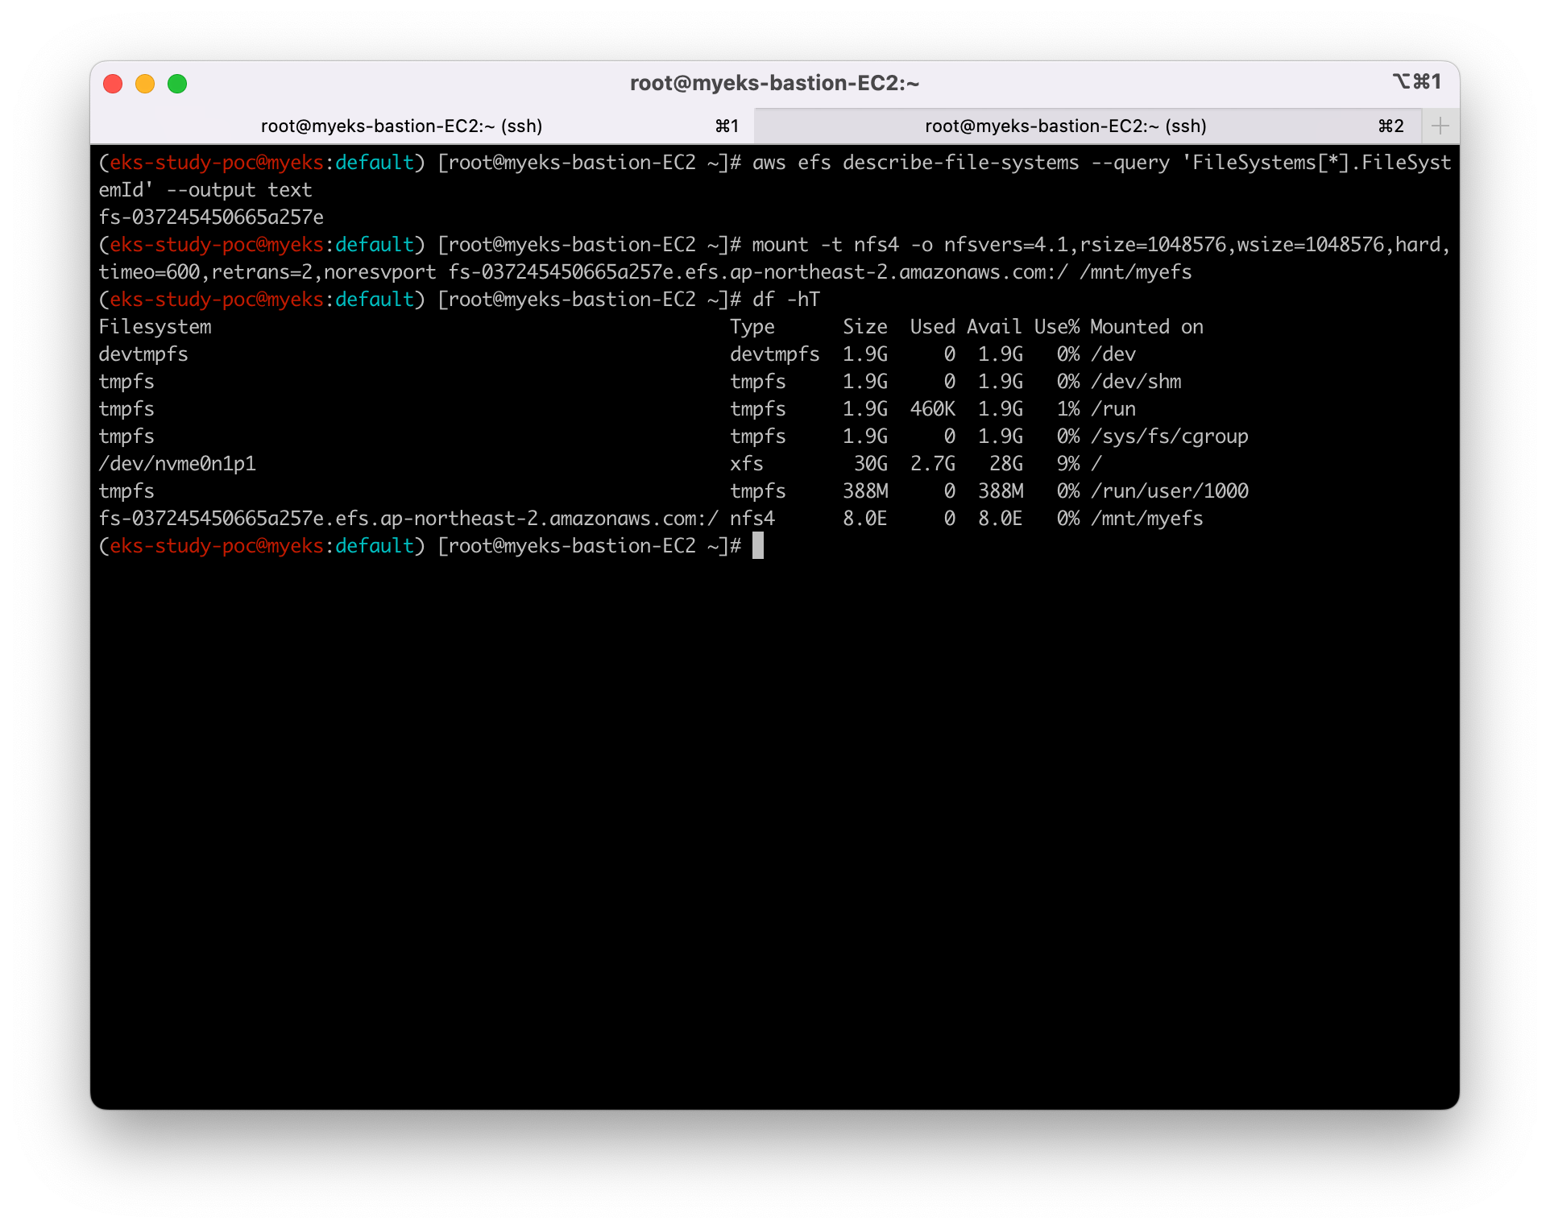
Task: Minimize the window using yellow button
Action: [x=145, y=84]
